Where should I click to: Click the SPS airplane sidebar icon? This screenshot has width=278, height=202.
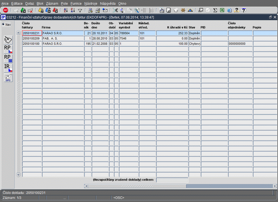pos(8,78)
